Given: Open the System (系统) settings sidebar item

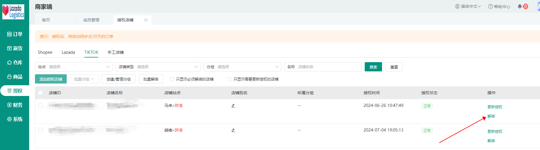Looking at the screenshot, I should pyautogui.click(x=15, y=119).
